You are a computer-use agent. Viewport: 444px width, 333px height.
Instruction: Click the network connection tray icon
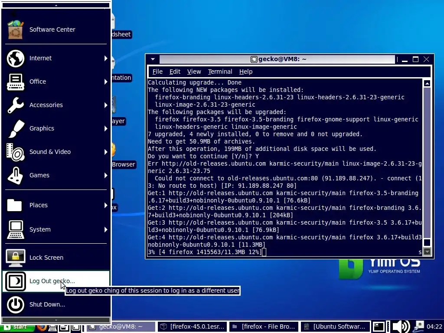click(x=418, y=327)
